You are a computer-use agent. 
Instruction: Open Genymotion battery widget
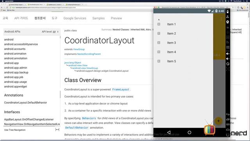pos(228,12)
